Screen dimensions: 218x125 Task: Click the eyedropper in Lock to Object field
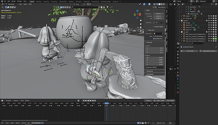(x=163, y=34)
